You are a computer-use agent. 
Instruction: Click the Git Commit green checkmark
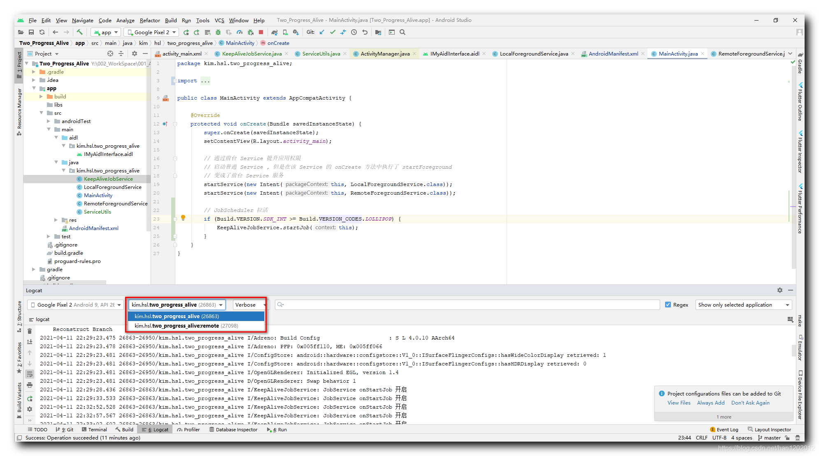coord(333,32)
